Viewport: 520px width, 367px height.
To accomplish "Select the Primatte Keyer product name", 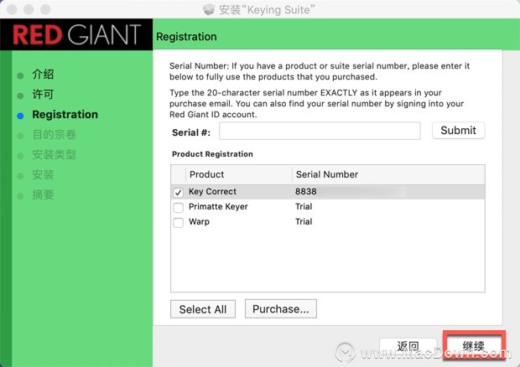I will tap(218, 207).
